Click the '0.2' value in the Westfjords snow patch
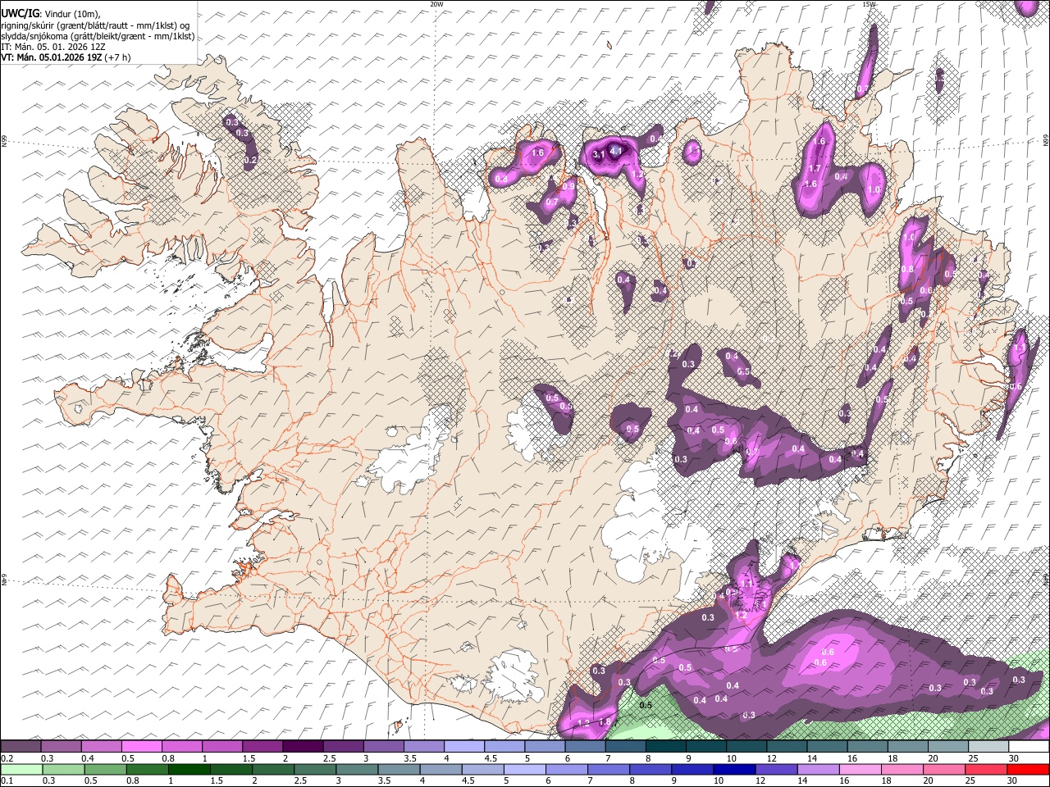 (x=251, y=160)
